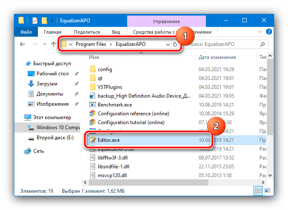Click date 04.03.2021 19:29 of config
The width and height of the screenshot is (288, 210).
[x=216, y=69]
